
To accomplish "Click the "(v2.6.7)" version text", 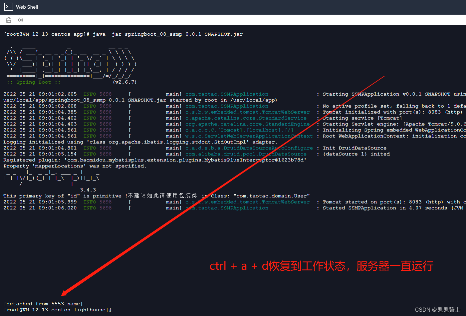I will point(125,82).
